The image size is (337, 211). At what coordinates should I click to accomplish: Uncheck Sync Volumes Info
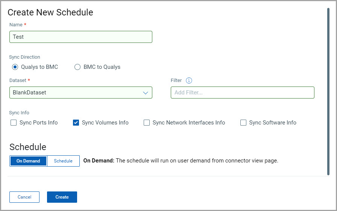76,123
